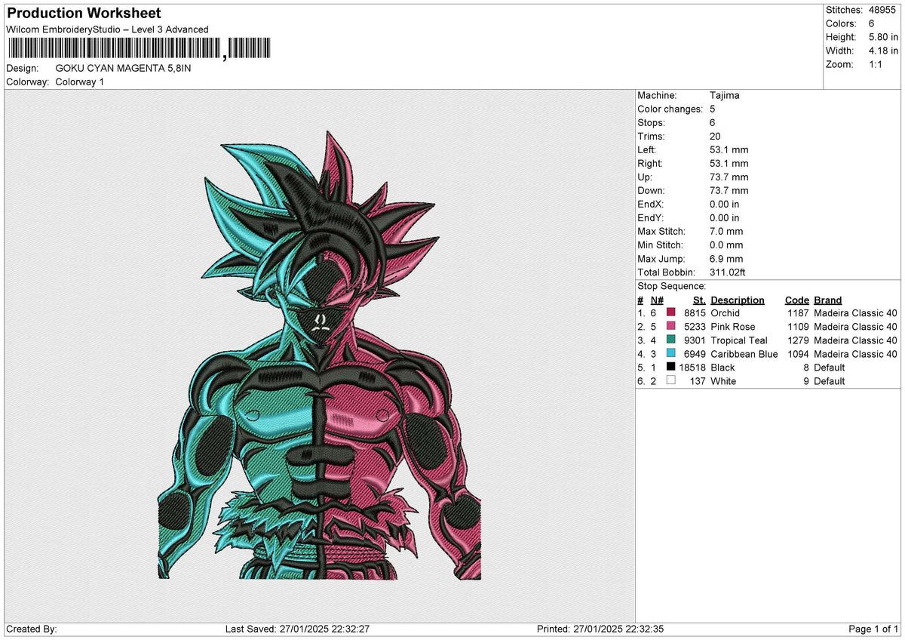Image resolution: width=905 pixels, height=640 pixels.
Task: Click the 'St.' column header
Action: click(x=699, y=300)
